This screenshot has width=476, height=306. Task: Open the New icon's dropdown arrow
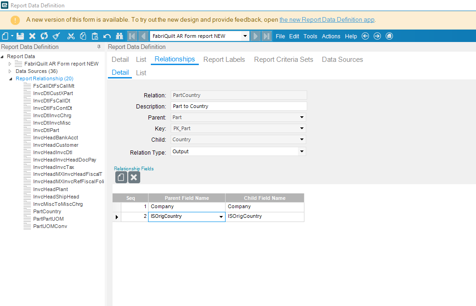[12, 36]
